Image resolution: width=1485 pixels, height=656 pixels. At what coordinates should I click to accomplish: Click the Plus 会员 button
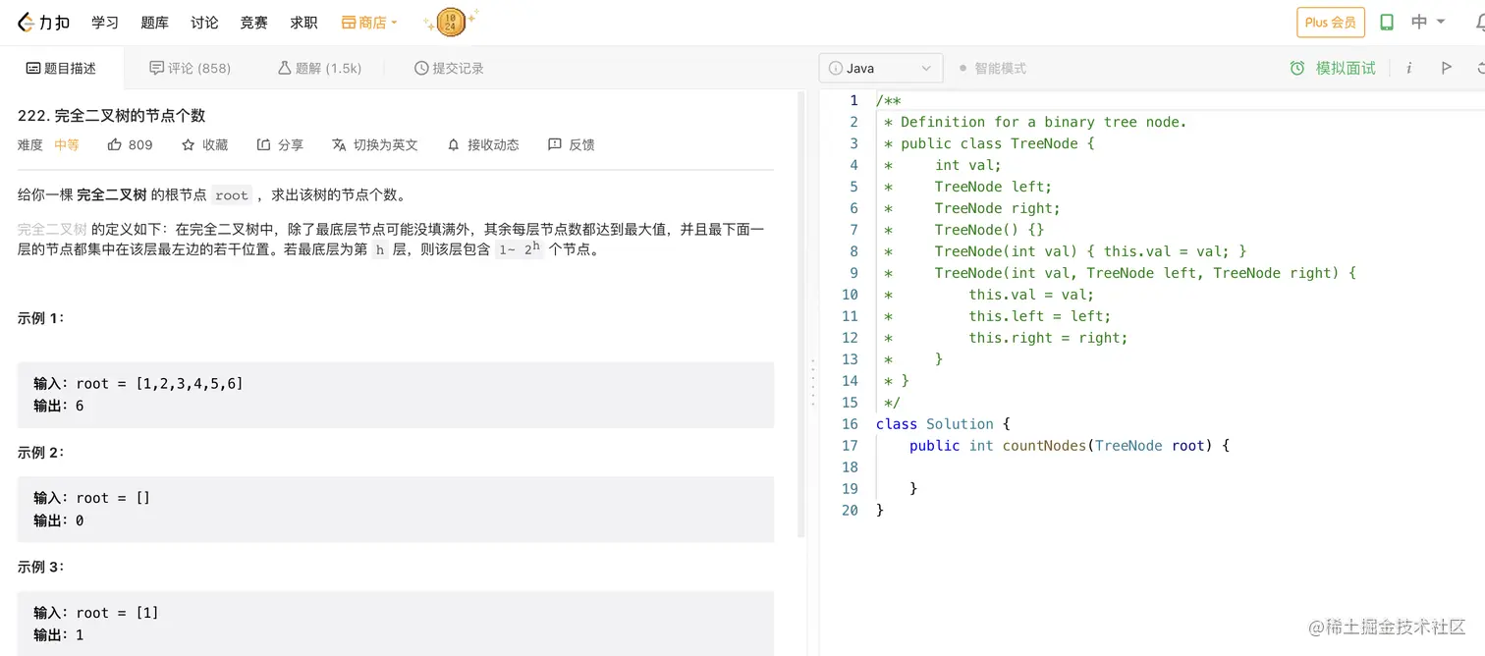click(x=1331, y=22)
